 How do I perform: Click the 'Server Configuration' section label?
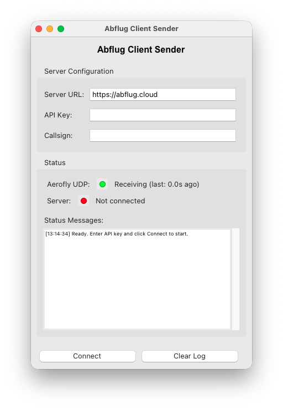pos(79,71)
